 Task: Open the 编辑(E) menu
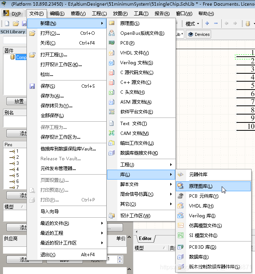click(57, 14)
